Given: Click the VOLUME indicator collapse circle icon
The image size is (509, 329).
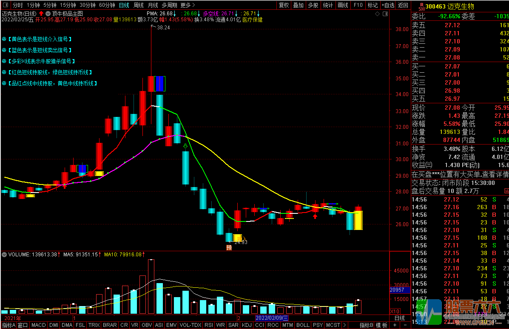Looking at the screenshot, I should (x=4, y=255).
